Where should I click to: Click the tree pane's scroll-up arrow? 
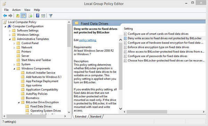[x=69, y=22]
